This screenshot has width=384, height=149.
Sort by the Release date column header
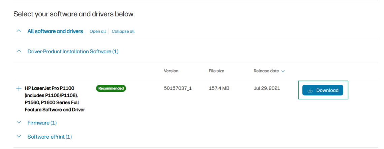tap(266, 71)
